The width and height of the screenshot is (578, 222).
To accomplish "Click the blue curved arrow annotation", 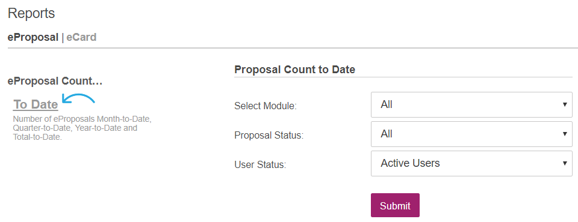I will 78,98.
